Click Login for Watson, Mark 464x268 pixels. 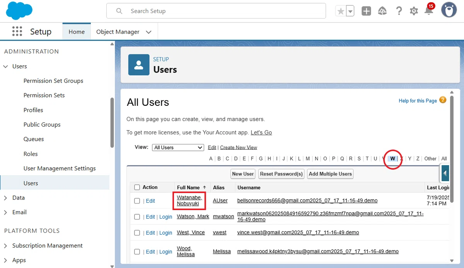tap(165, 217)
